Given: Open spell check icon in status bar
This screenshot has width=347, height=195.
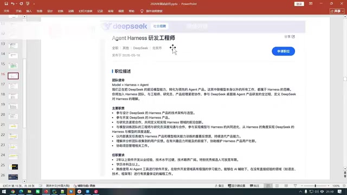Looking at the screenshot, I should (x=41, y=186).
